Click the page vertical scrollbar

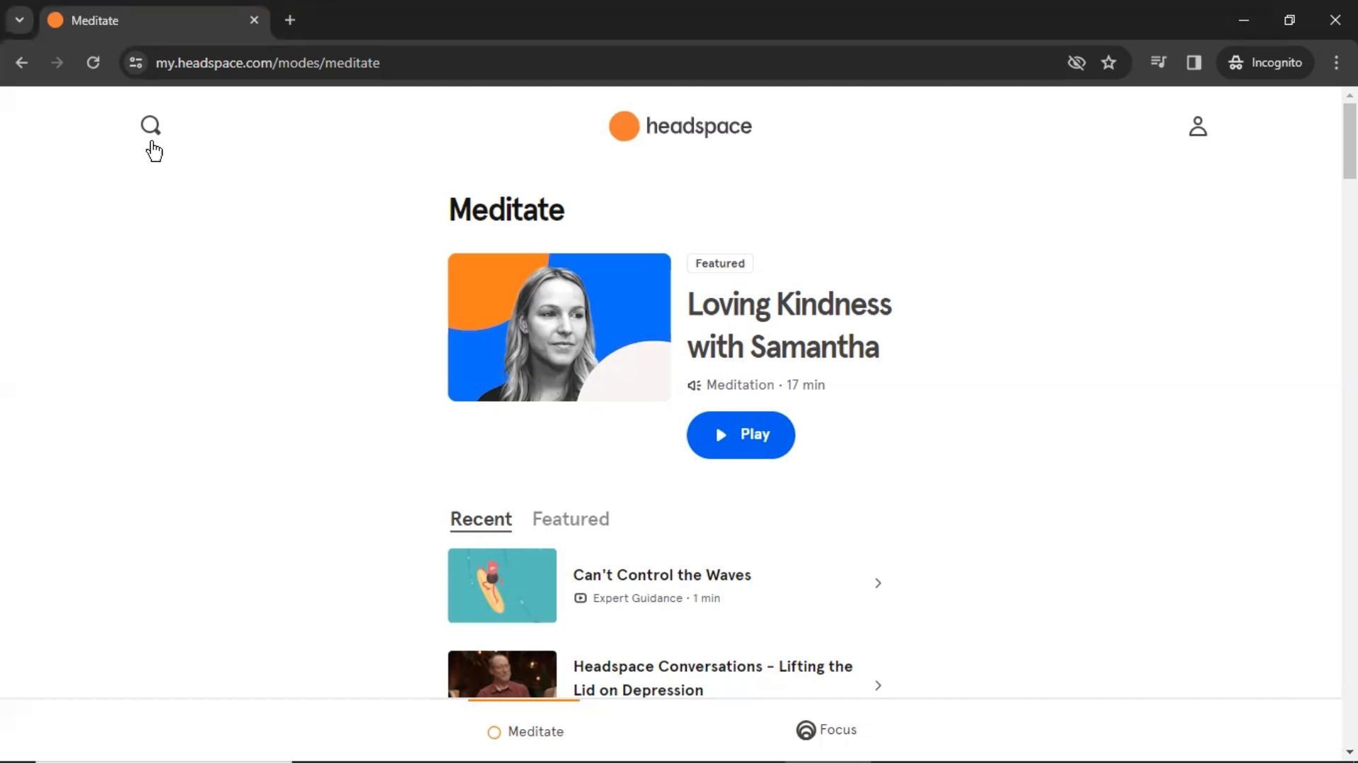1350,141
